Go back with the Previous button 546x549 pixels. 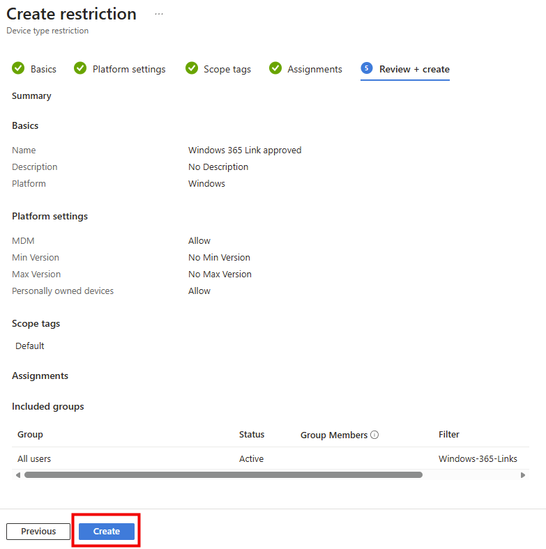38,532
